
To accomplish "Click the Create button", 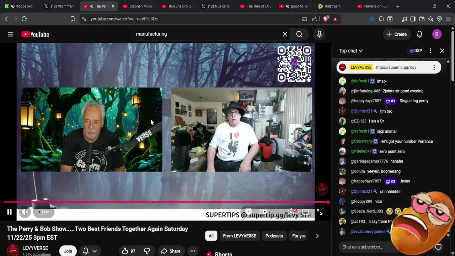I will click(x=396, y=34).
